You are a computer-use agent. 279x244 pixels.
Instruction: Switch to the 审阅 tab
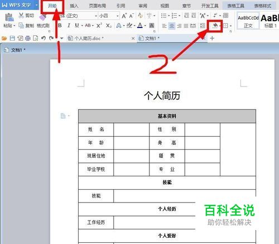(x=143, y=6)
